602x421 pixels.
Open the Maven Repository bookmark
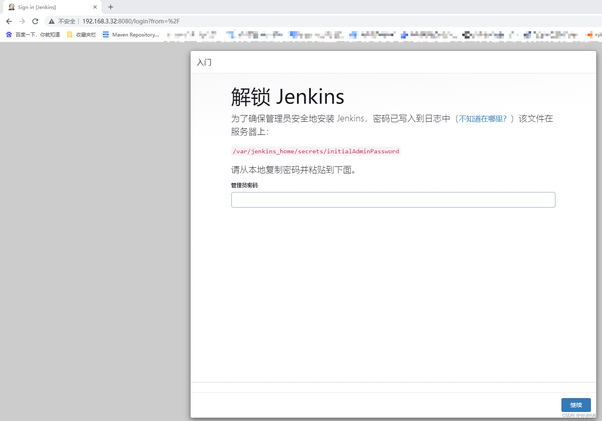[x=131, y=35]
